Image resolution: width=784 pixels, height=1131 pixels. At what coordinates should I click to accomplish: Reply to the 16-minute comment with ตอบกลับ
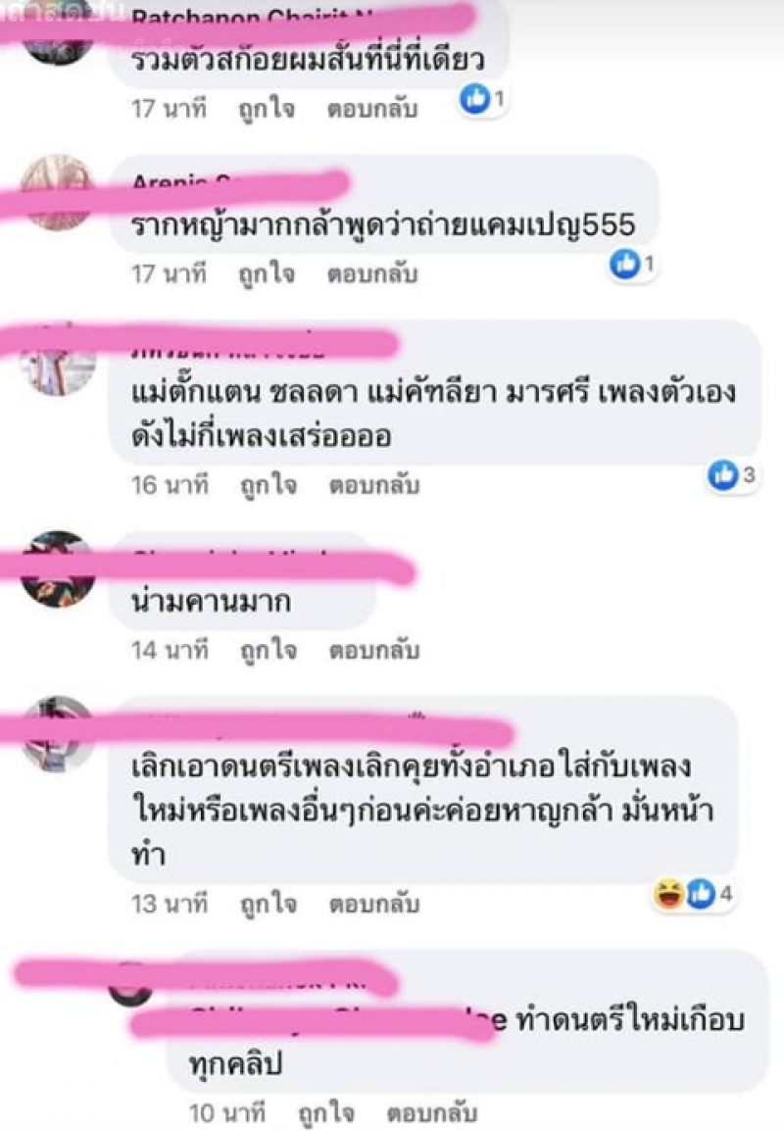pos(374,485)
